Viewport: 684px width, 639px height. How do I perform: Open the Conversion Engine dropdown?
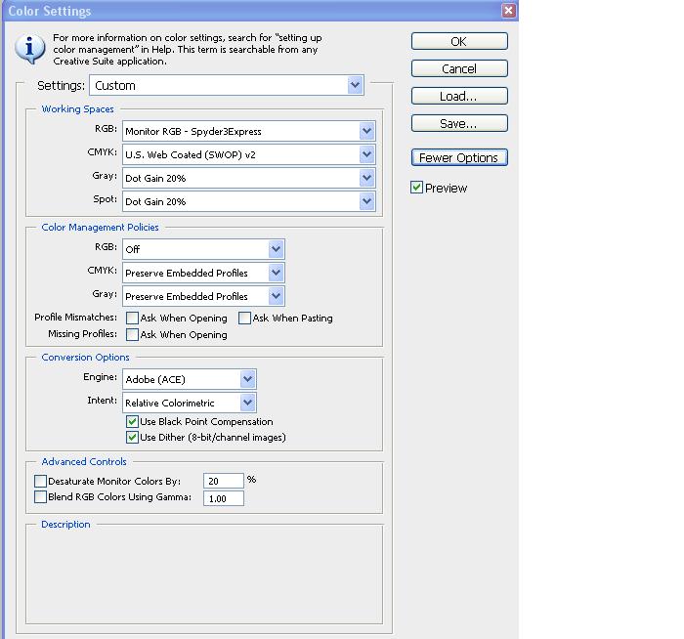(247, 378)
